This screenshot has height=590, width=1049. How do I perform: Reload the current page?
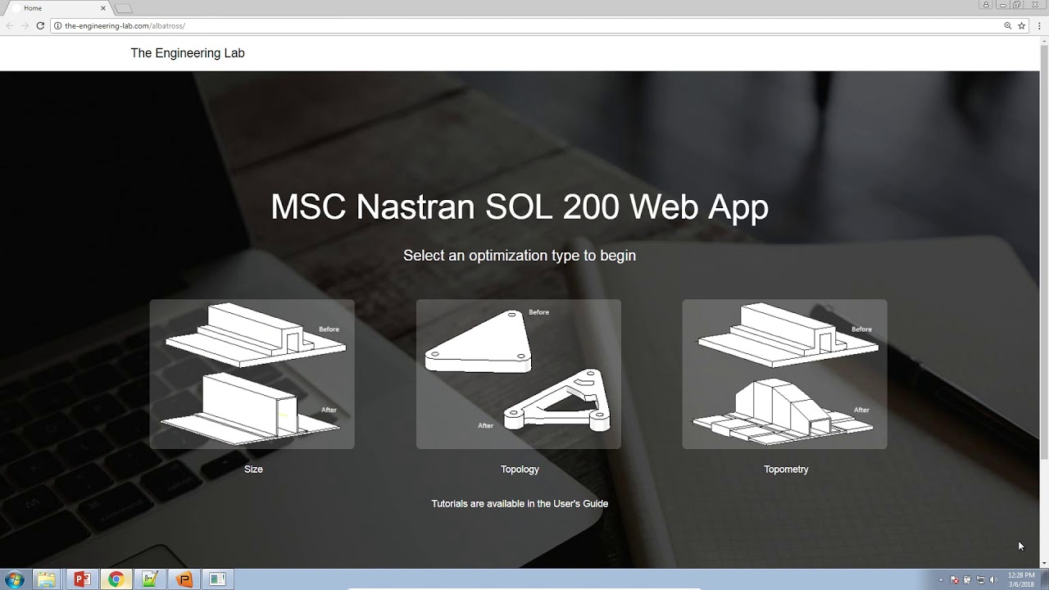(40, 25)
